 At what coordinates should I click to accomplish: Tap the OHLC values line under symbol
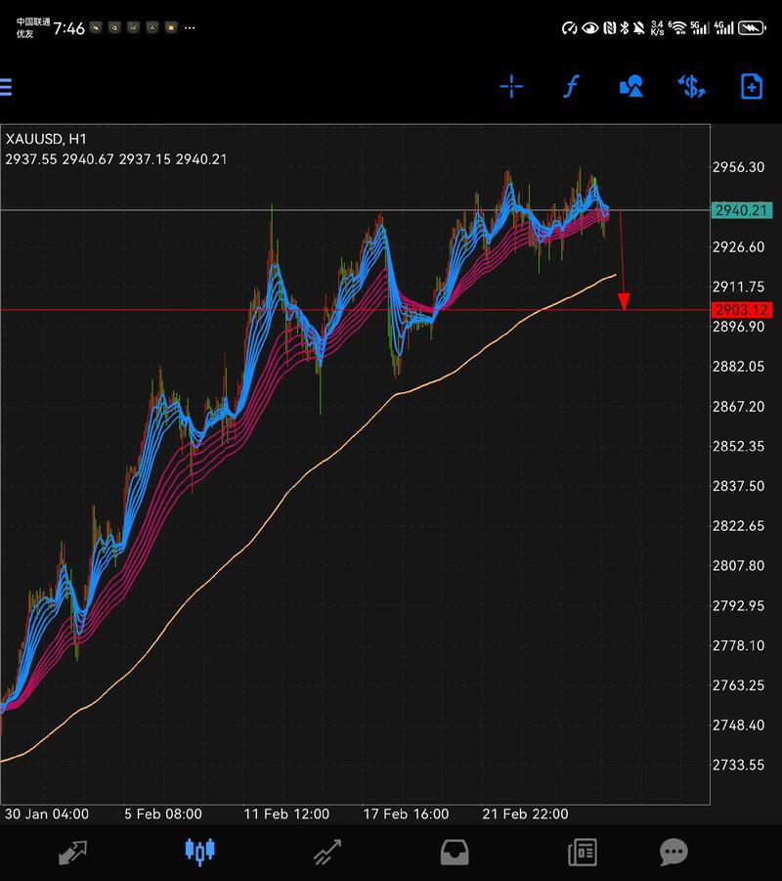pos(115,158)
